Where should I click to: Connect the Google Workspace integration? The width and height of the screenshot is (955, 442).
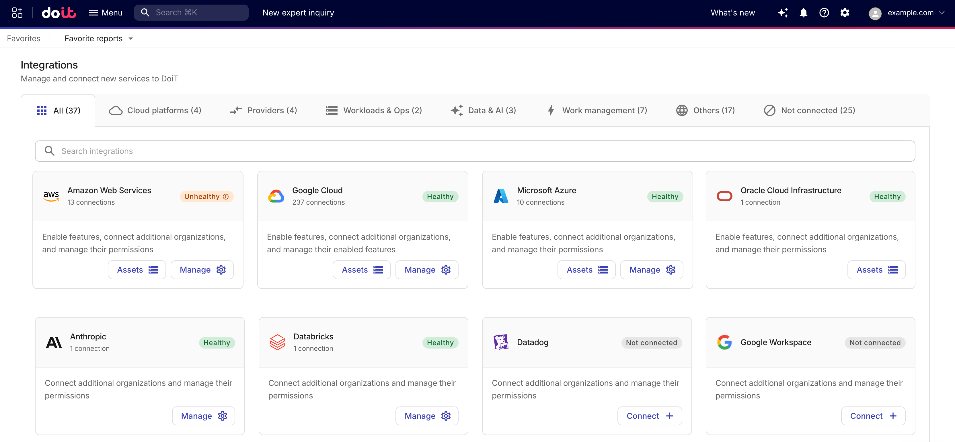873,416
